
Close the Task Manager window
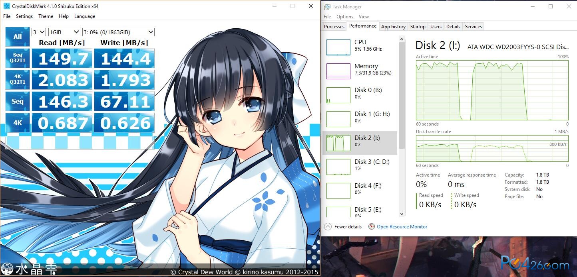pyautogui.click(x=569, y=6)
